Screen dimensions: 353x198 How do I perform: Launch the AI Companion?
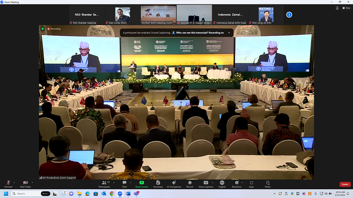pos(174,183)
